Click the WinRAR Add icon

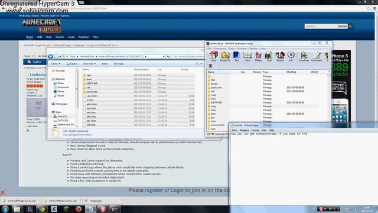213,57
